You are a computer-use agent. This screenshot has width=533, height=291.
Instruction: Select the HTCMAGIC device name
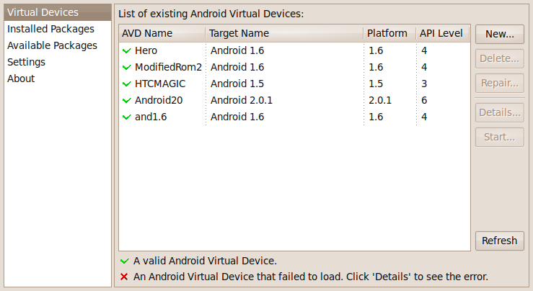160,84
